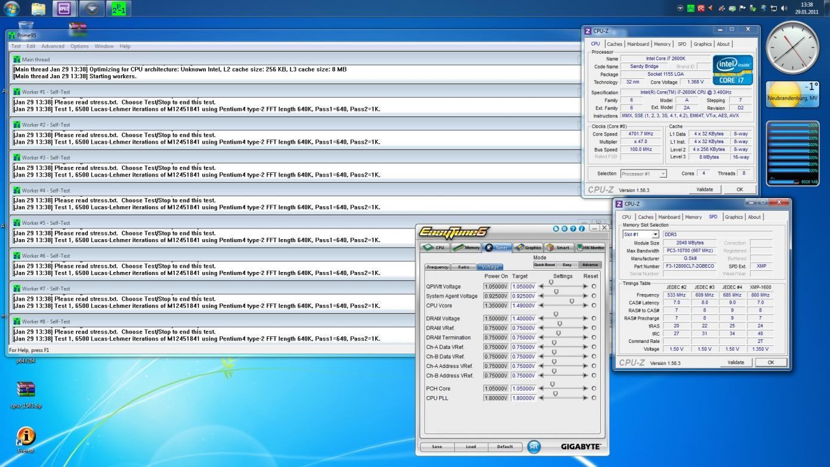Select the EasyTune6 taskbar button
Screen dimensions: 830x467
coord(91,8)
